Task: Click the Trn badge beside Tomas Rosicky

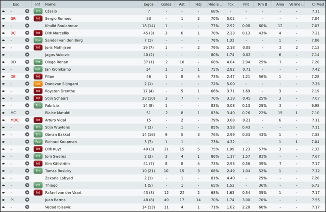Action: point(38,170)
